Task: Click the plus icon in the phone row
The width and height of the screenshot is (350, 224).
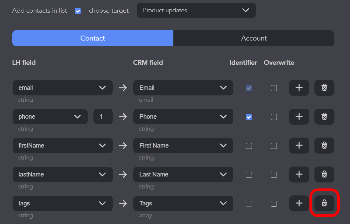Action: pyautogui.click(x=299, y=117)
